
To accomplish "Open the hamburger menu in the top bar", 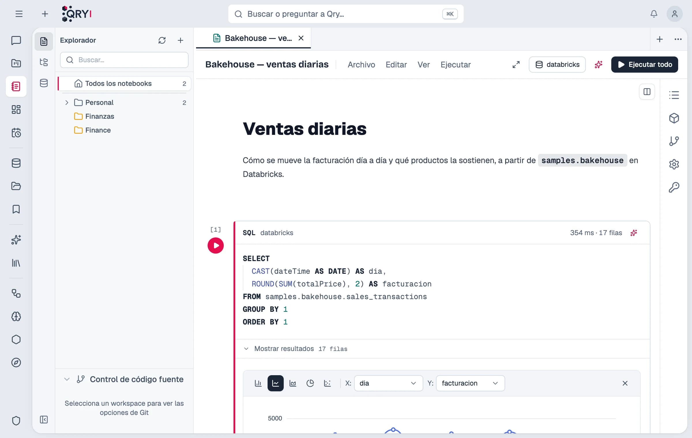I will tap(19, 14).
